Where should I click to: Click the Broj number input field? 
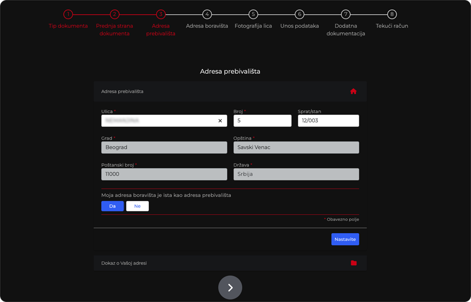click(263, 121)
